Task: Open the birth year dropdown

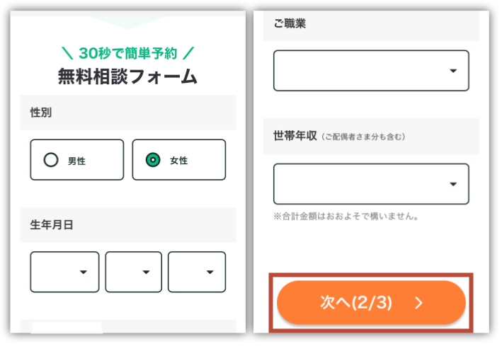Action: pyautogui.click(x=64, y=272)
